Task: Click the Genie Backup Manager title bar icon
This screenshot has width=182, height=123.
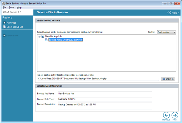Action: 3,3
